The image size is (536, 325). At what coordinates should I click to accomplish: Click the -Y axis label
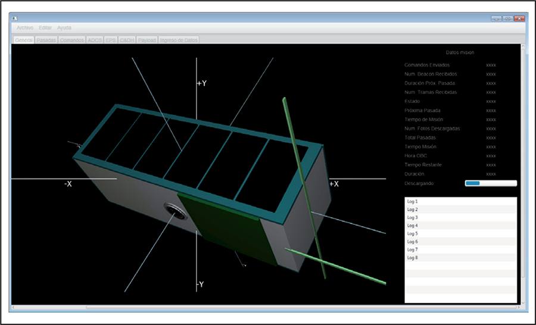click(200, 285)
